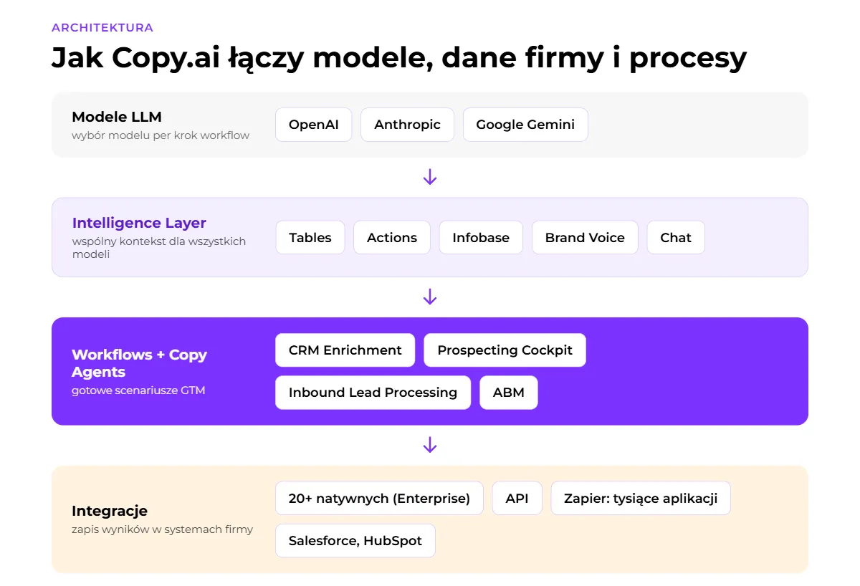Click text zapis wyników w systemach firmy
This screenshot has height=586, width=860.
tap(162, 530)
